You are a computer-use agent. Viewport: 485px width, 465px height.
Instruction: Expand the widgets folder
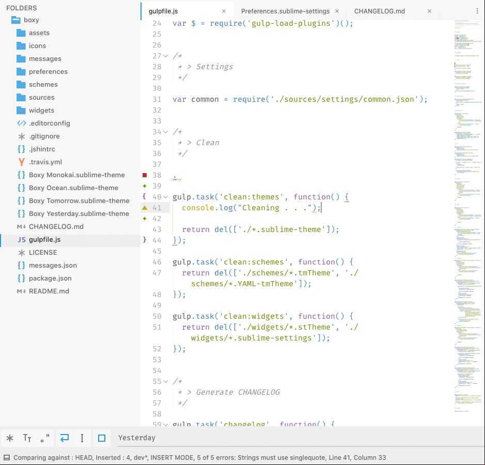tap(21, 111)
